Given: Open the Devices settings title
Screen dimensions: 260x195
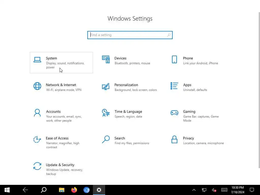Looking at the screenshot, I should [x=120, y=58].
